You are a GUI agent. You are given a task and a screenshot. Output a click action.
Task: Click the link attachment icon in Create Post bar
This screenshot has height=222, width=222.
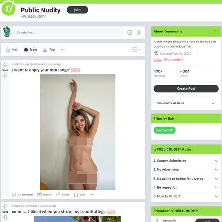point(139,32)
